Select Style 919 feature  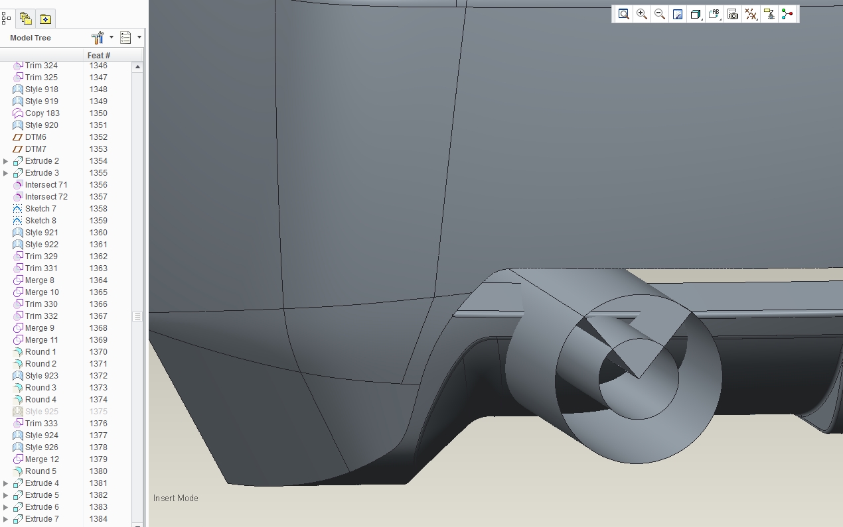(x=42, y=101)
